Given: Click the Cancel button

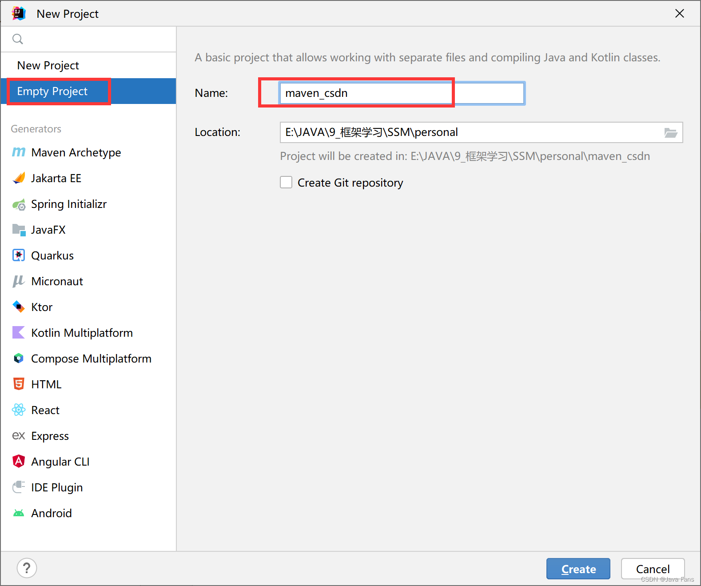Looking at the screenshot, I should click(x=653, y=569).
